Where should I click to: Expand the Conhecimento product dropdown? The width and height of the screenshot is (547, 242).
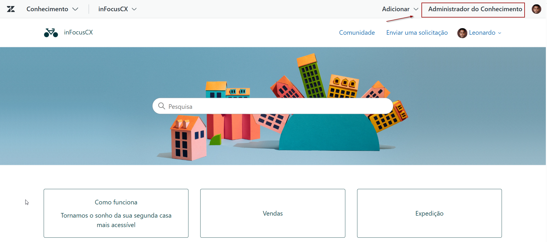52,9
